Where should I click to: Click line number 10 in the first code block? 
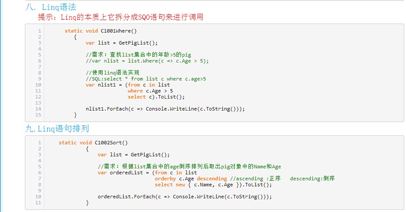click(38, 85)
